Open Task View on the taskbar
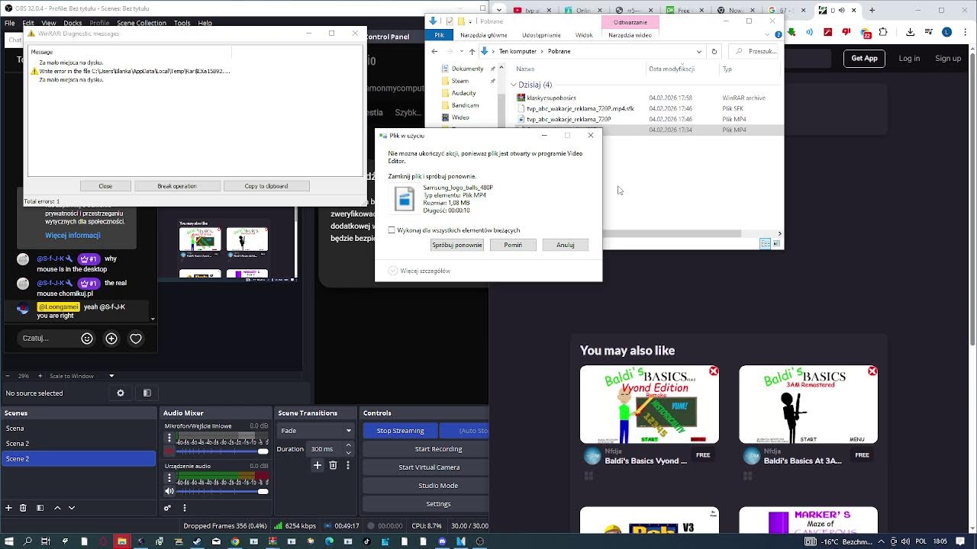This screenshot has width=977, height=549. point(46,541)
